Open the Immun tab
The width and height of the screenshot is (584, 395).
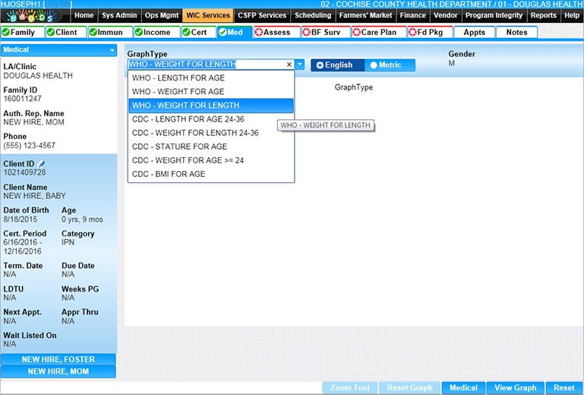tap(109, 32)
